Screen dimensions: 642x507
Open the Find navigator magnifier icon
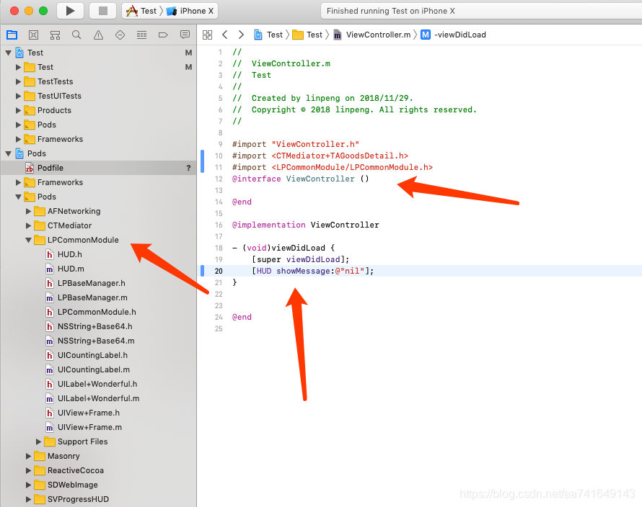point(76,35)
